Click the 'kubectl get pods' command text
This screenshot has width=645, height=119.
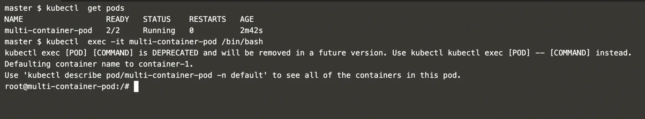85,8
